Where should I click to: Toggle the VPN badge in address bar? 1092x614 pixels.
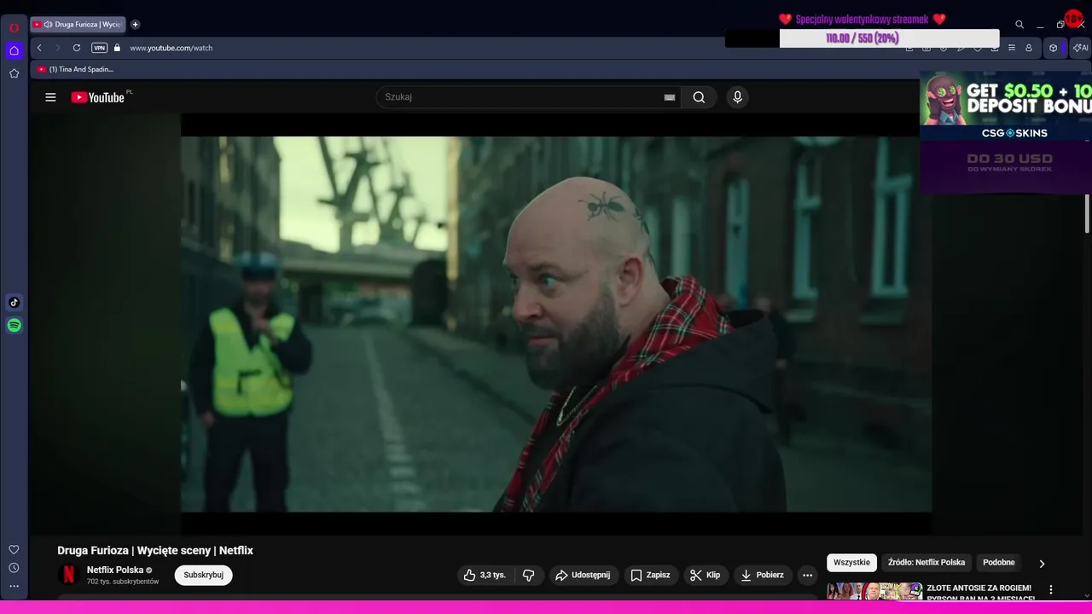coord(100,48)
